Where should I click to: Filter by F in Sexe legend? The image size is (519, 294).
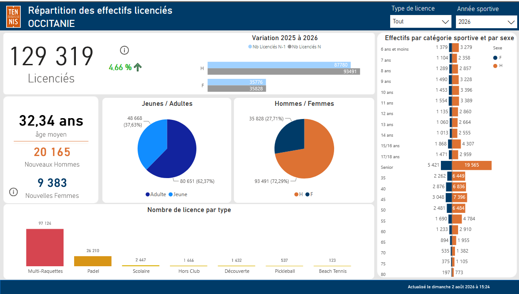[495, 58]
